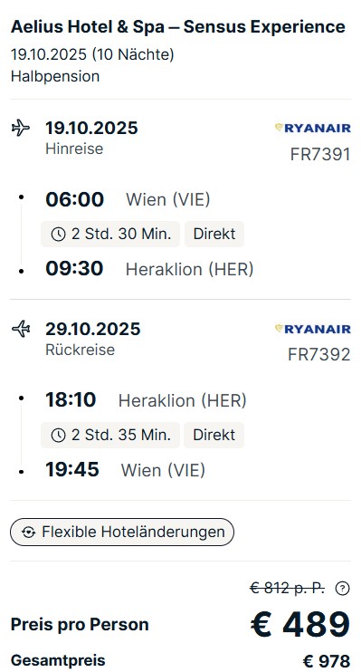Click the Halbpension board type text

pos(55,76)
